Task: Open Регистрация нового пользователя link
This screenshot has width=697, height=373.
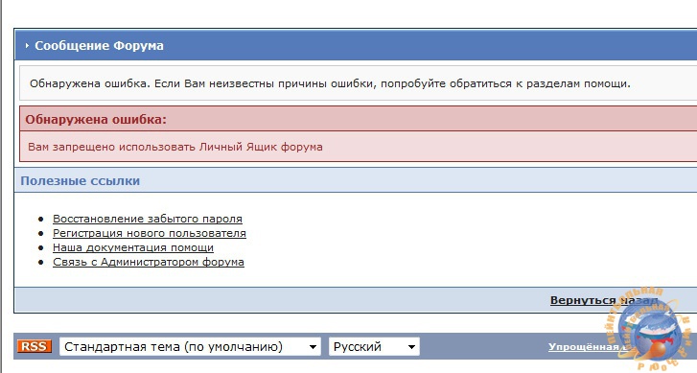Action: tap(150, 233)
